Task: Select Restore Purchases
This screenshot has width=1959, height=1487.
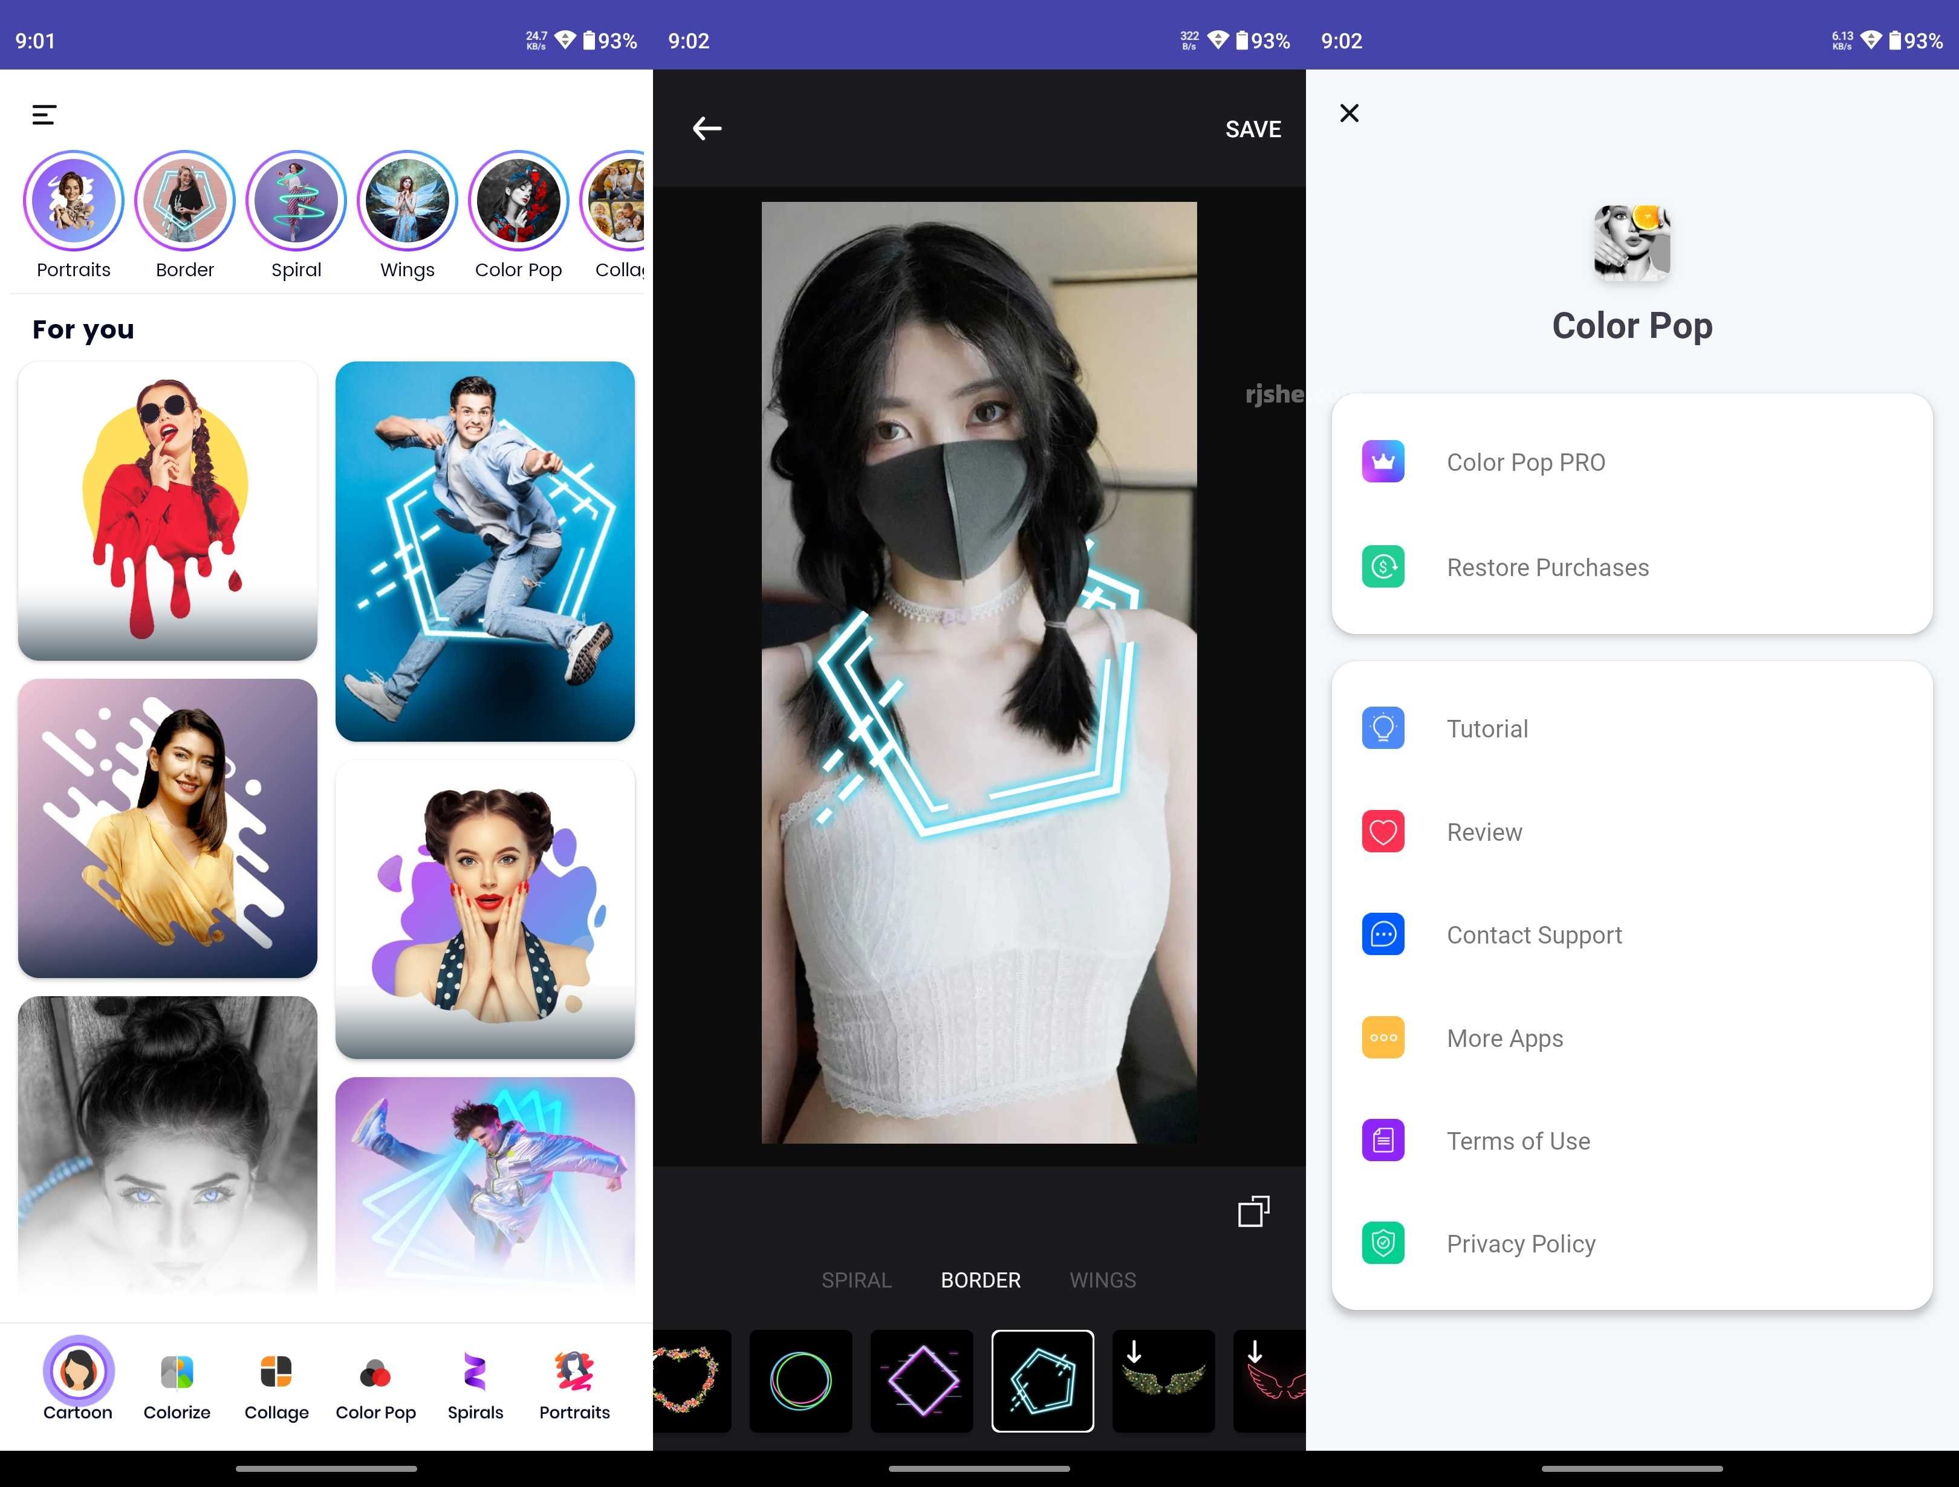Action: coord(1631,567)
